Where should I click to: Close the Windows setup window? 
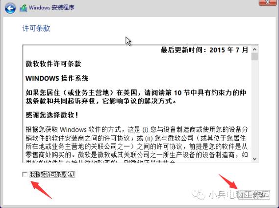pyautogui.click(x=268, y=2)
